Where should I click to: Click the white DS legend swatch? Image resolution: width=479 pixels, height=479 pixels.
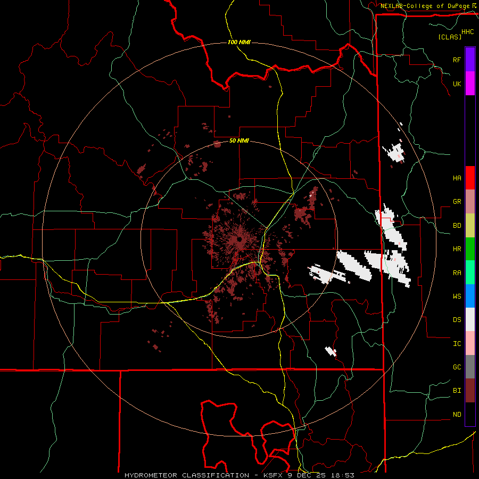coord(470,319)
